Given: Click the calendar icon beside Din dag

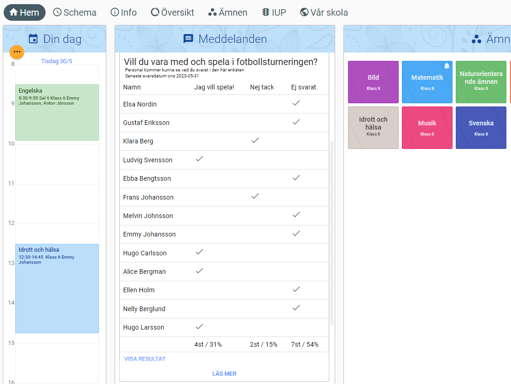Looking at the screenshot, I should 33,39.
